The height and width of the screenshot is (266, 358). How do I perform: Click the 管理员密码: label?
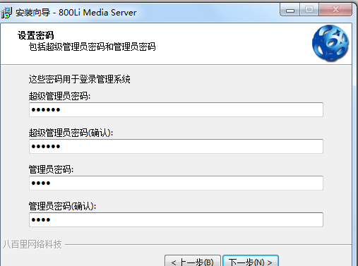[51, 169]
